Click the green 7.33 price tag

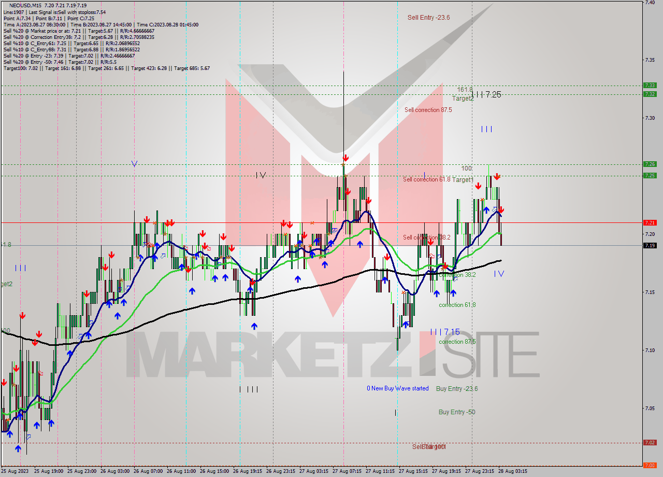tap(650, 85)
